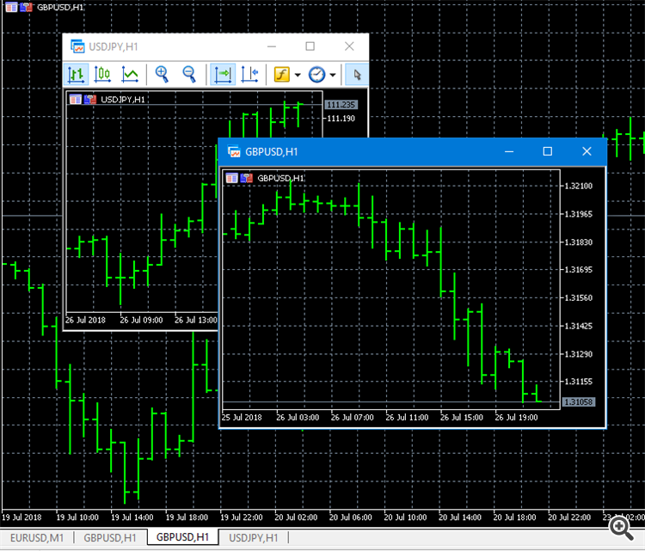This screenshot has width=645, height=551.
Task: Open the indicators list (f icon)
Action: pyautogui.click(x=282, y=75)
